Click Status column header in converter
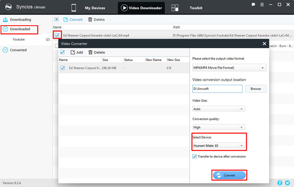 point(128,60)
